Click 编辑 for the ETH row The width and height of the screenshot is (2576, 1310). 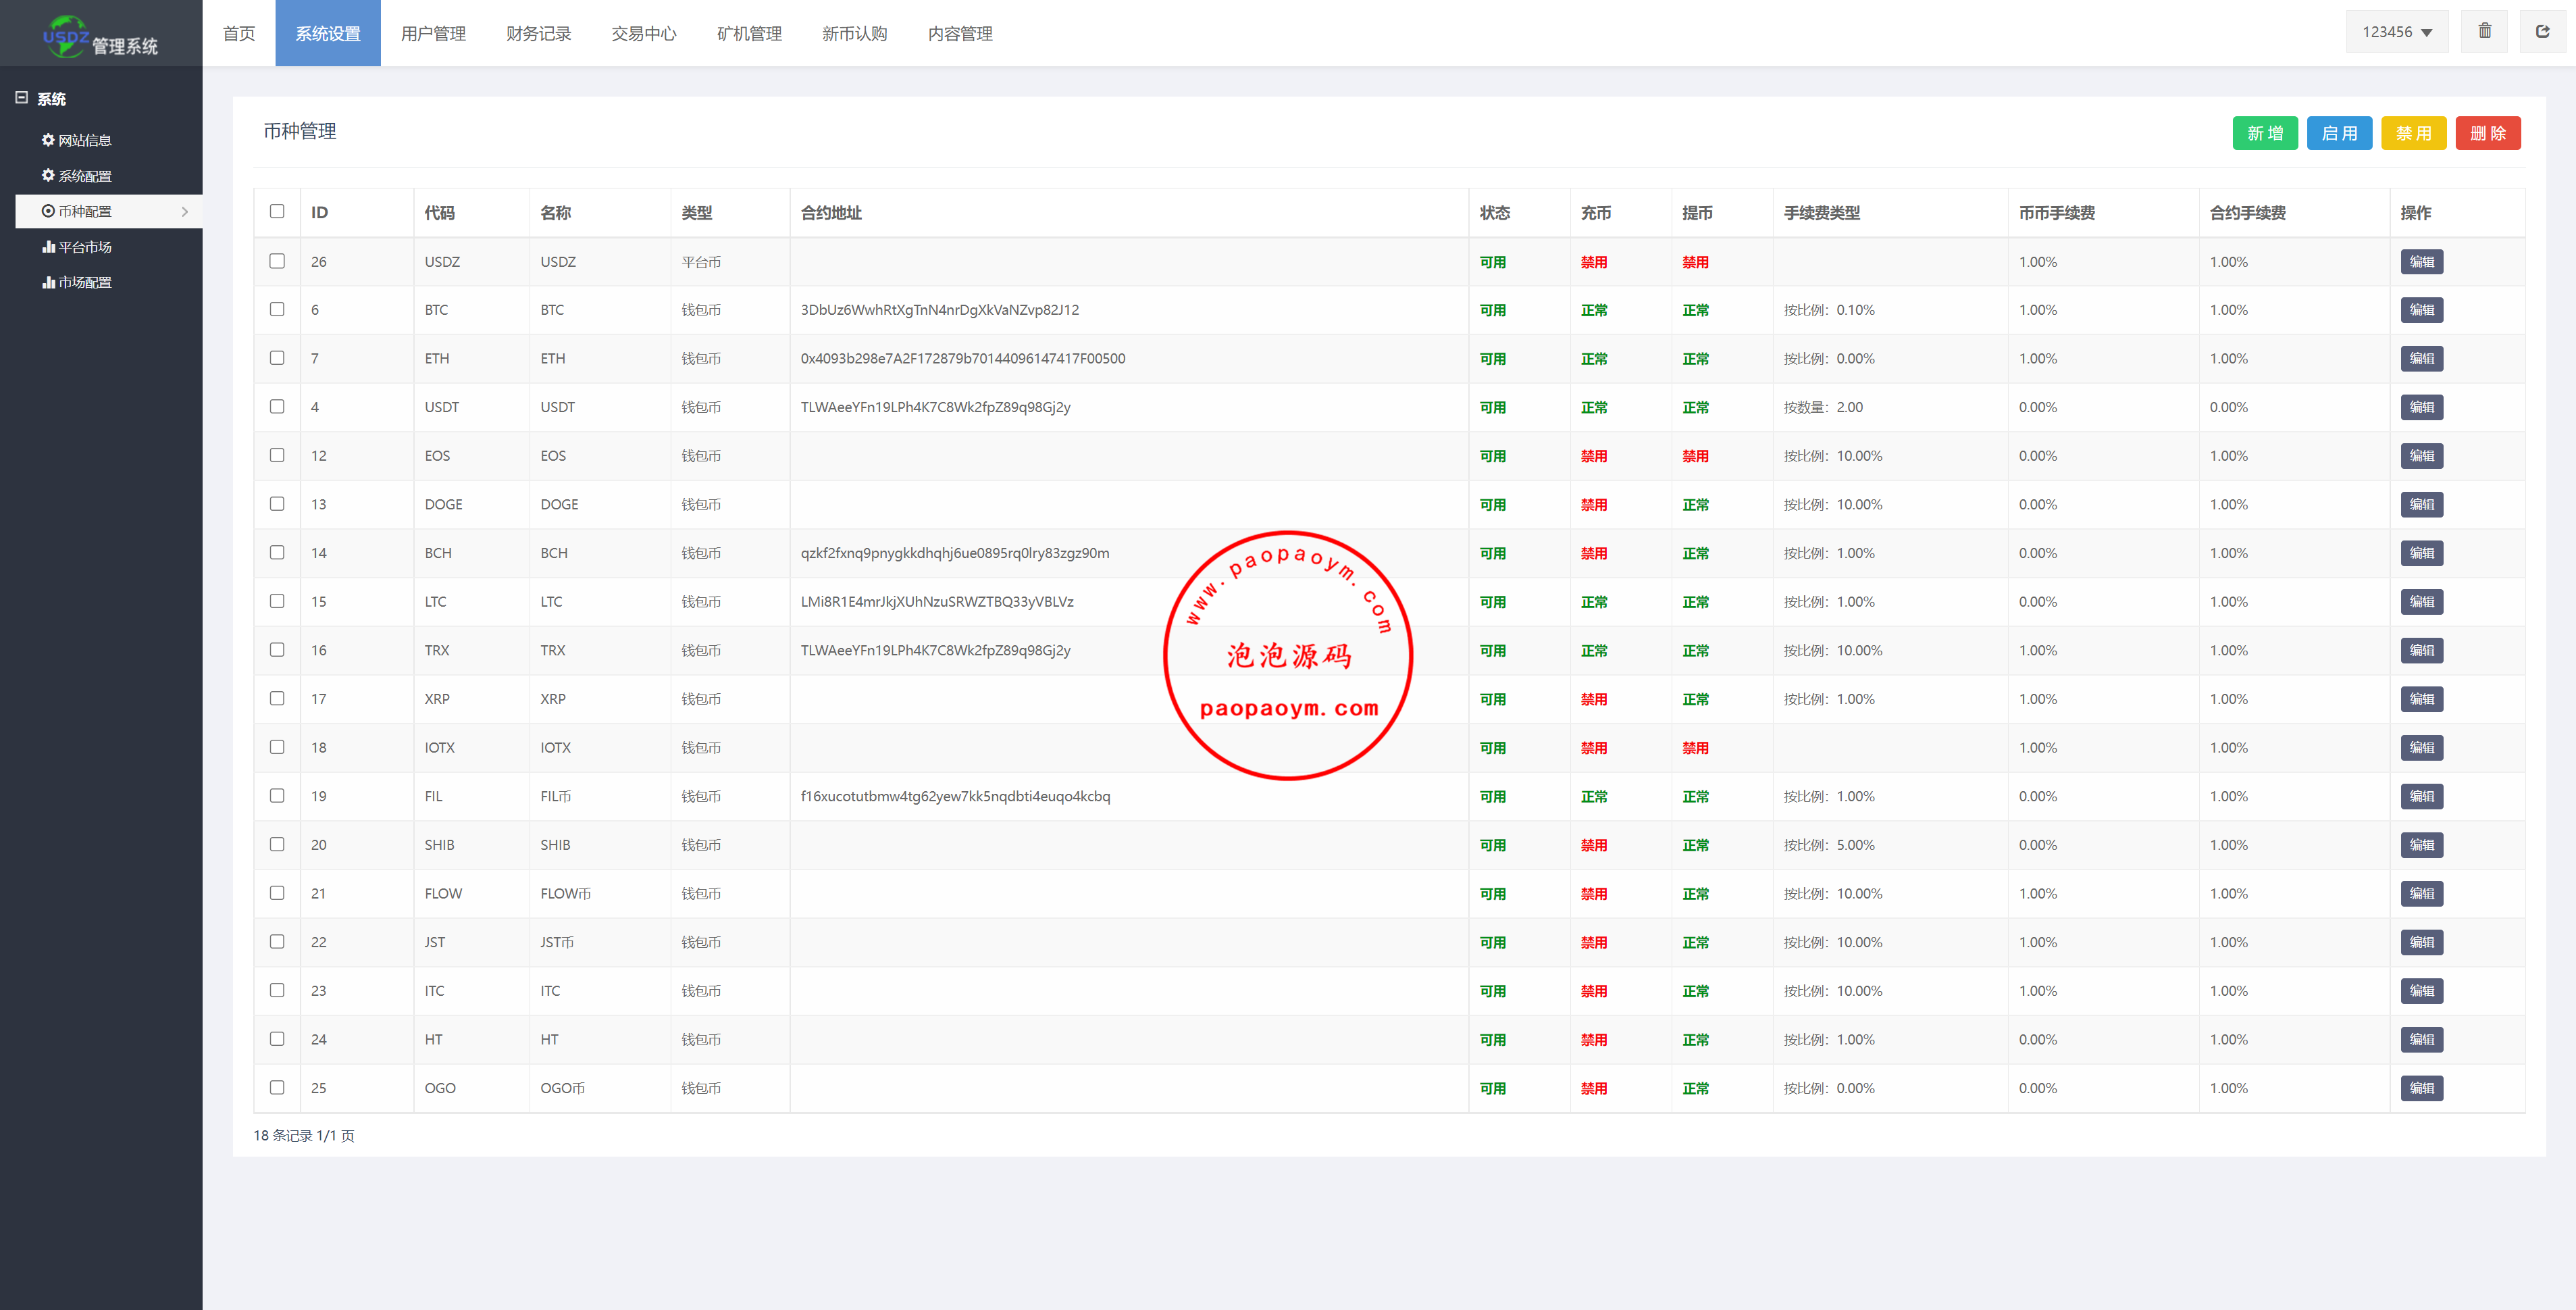click(x=2421, y=358)
